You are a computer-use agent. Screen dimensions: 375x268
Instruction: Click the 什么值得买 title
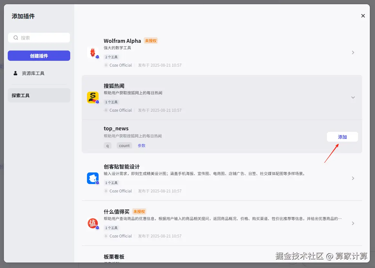117,212
